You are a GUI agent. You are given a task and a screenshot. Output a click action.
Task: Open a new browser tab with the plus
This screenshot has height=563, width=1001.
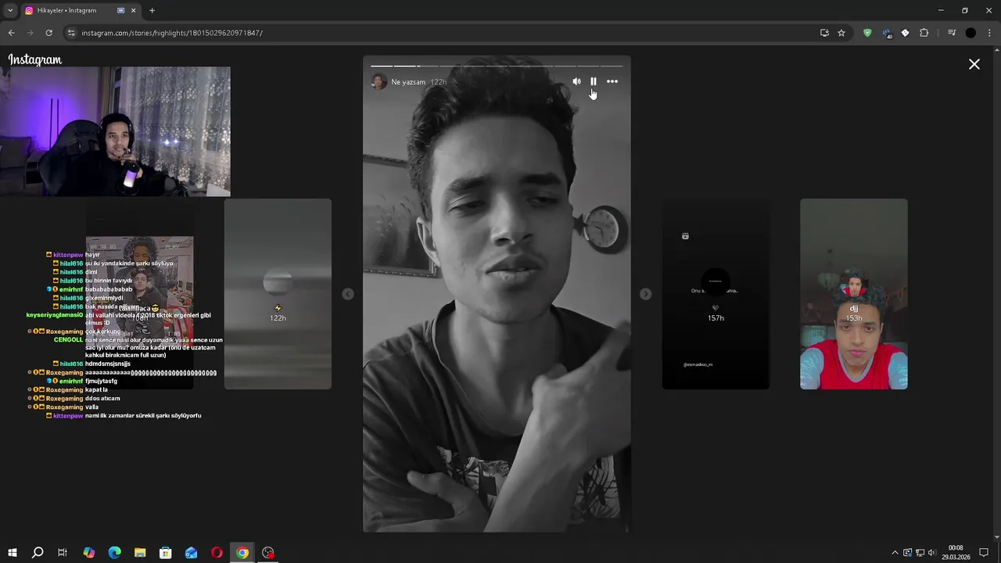(x=152, y=10)
